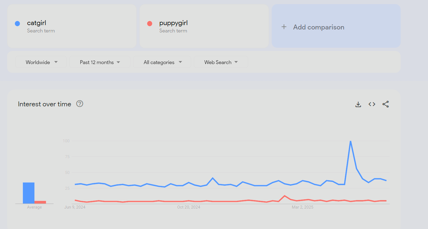Select the red puppygirl average bar
This screenshot has width=428, height=229.
click(x=40, y=202)
